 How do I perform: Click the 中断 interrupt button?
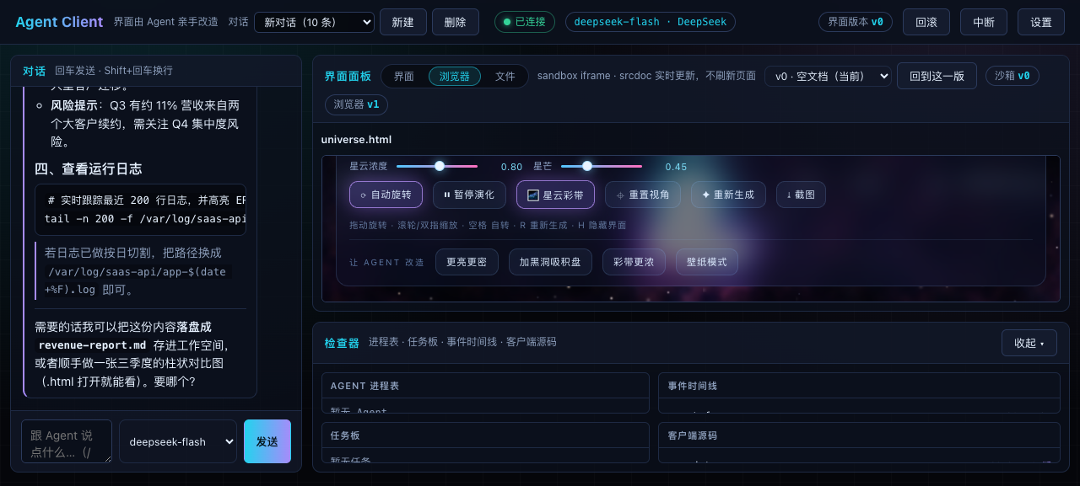pyautogui.click(x=984, y=22)
